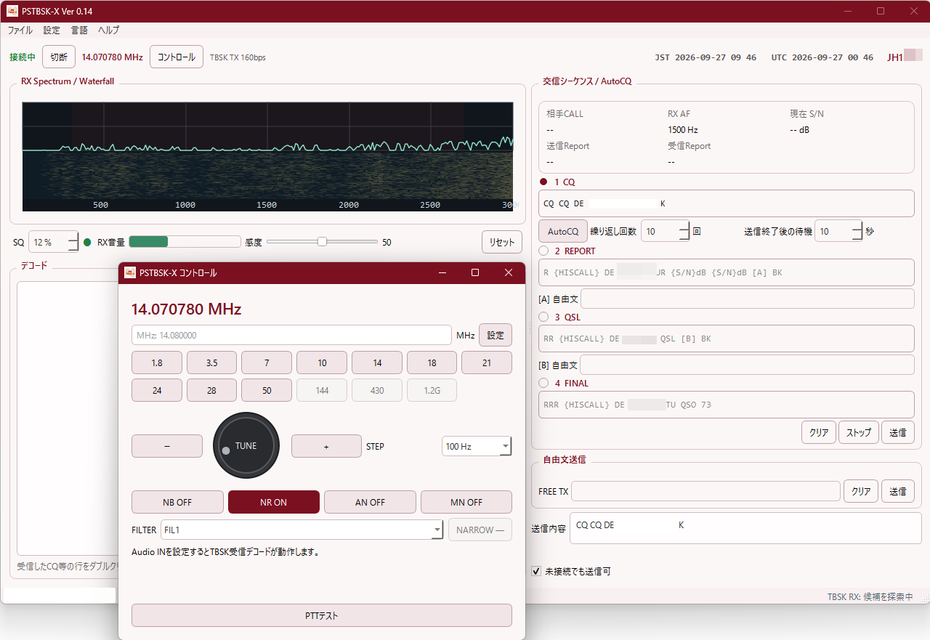Click the PTTテスト button
The image size is (930, 640).
322,615
